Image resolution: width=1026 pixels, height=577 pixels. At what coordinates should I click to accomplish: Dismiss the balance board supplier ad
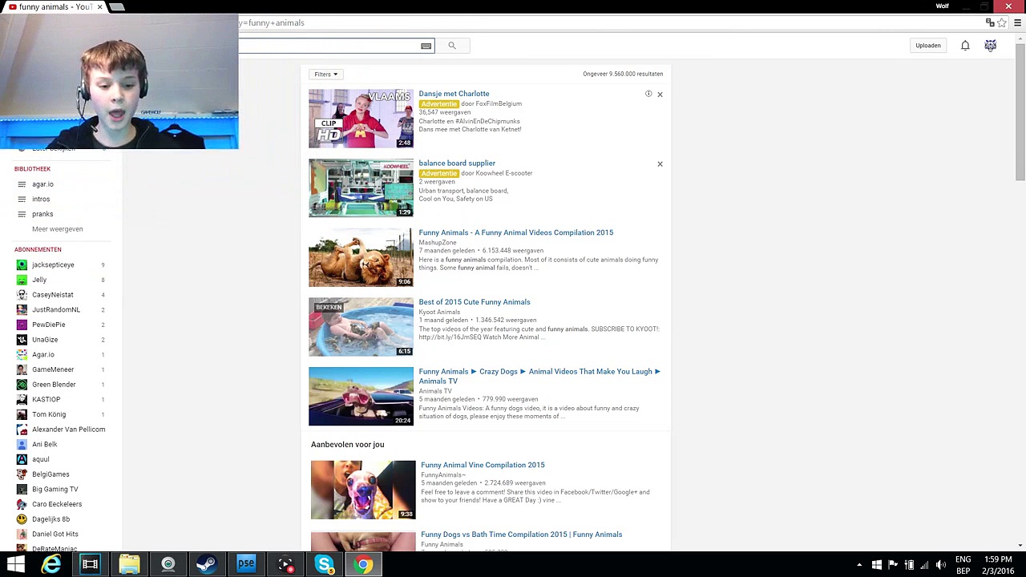click(x=660, y=164)
